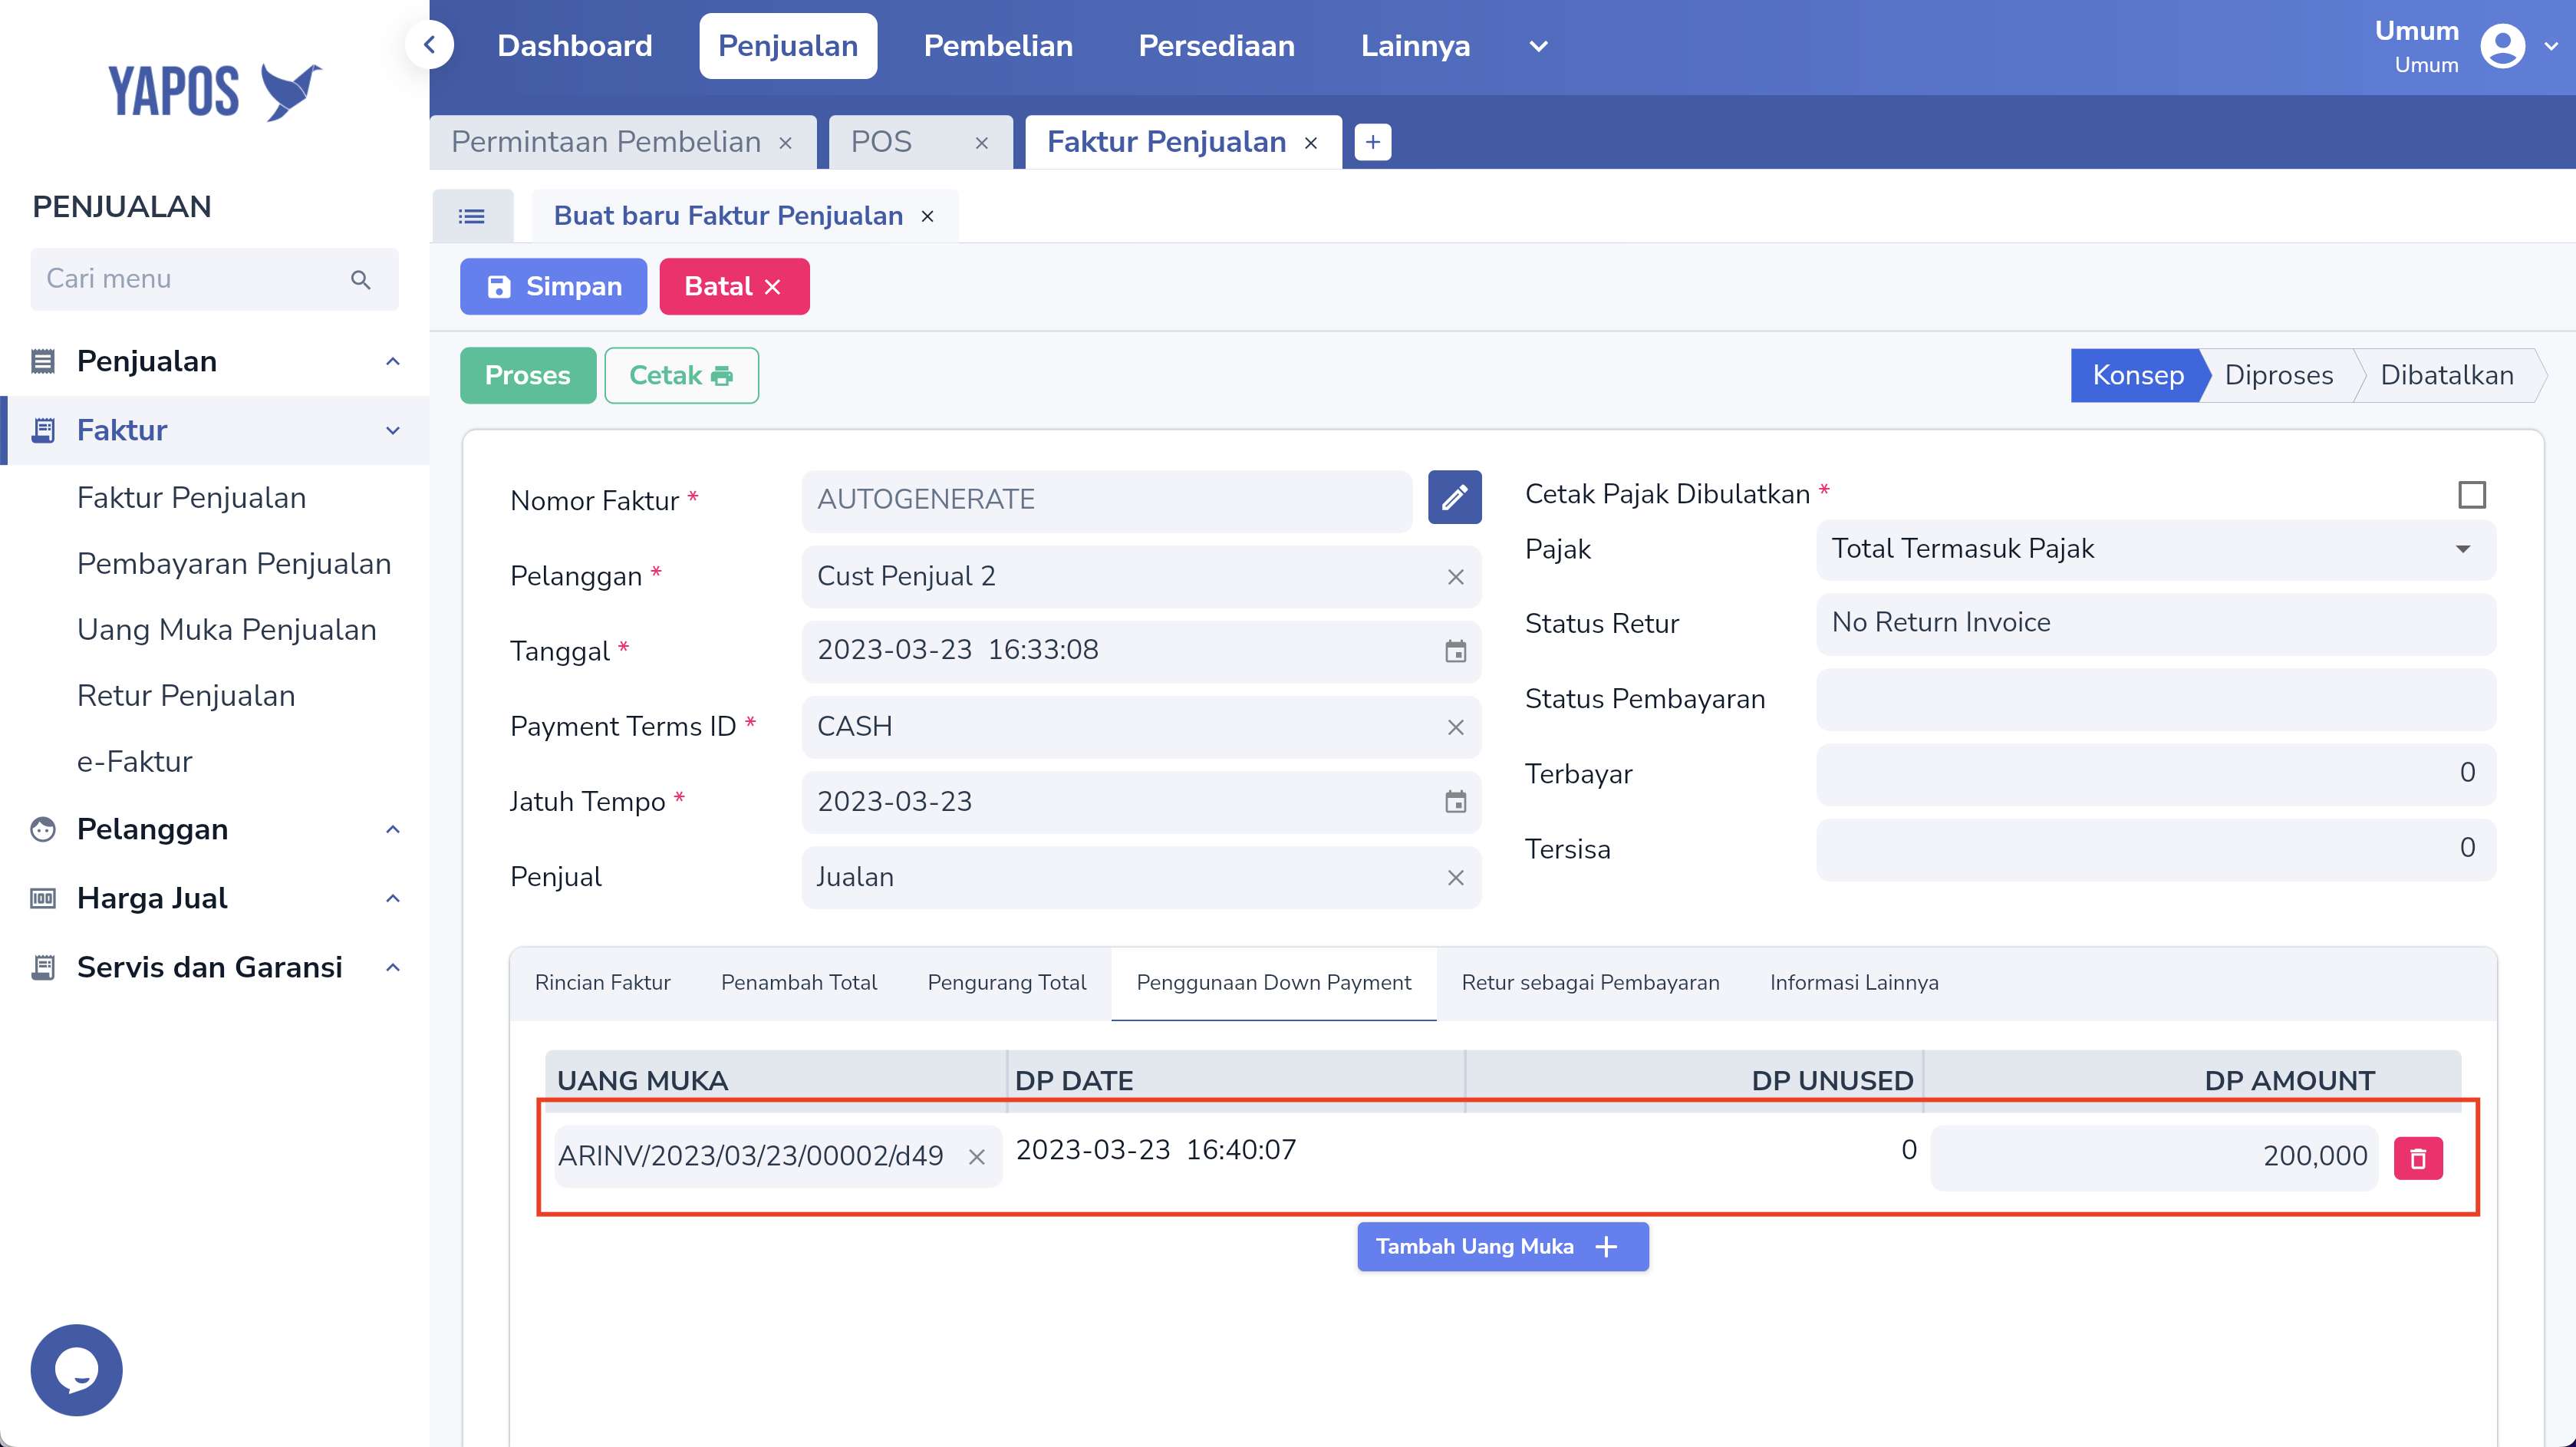Open Retur Penjualan sidebar link
The width and height of the screenshot is (2576, 1447).
point(186,695)
